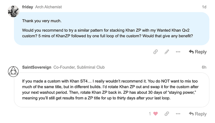Edit friday's post with pencil icon
Image resolution: width=215 pixels, height=123 pixels.
167,52
